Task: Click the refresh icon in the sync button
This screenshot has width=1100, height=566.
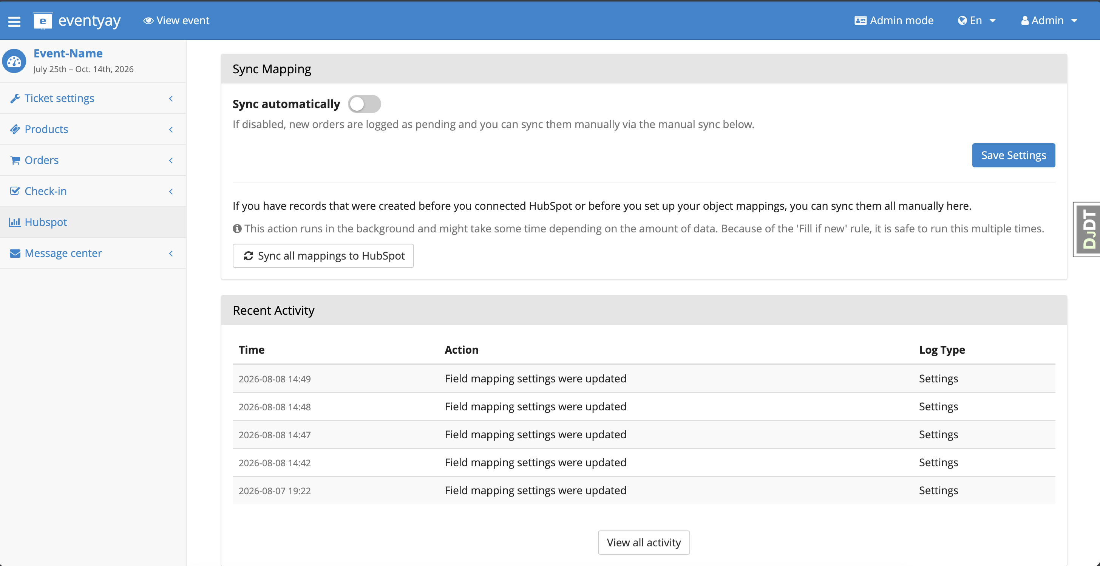Action: 249,255
